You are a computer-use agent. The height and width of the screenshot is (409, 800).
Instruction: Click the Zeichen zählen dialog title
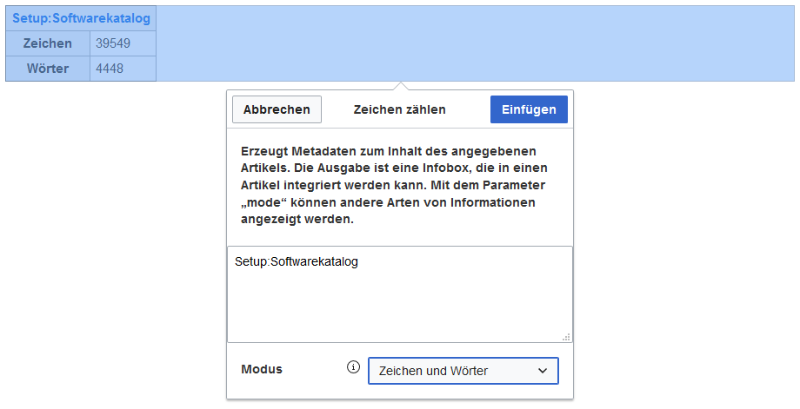[x=399, y=109]
